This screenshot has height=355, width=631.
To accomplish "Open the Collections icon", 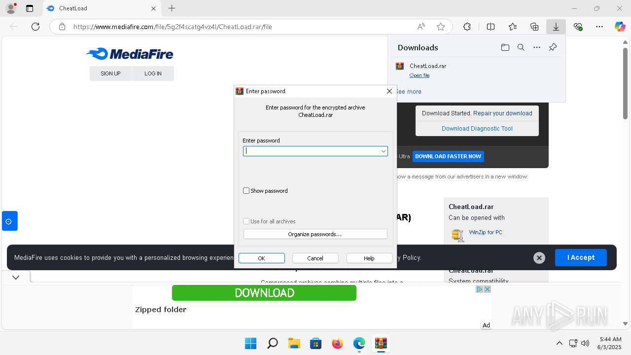I will (534, 27).
